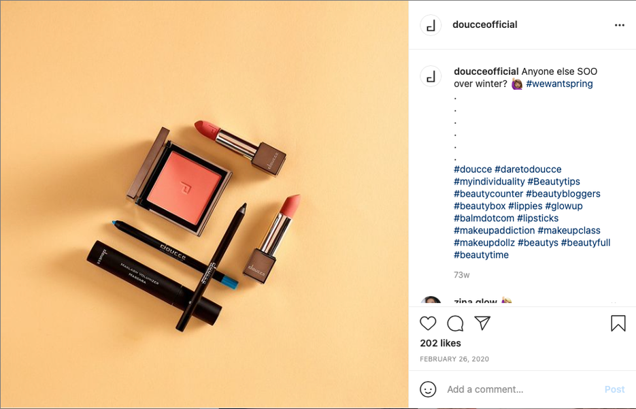Open comments via speech bubble icon
Viewport: 636px width, 409px height.
coord(455,323)
